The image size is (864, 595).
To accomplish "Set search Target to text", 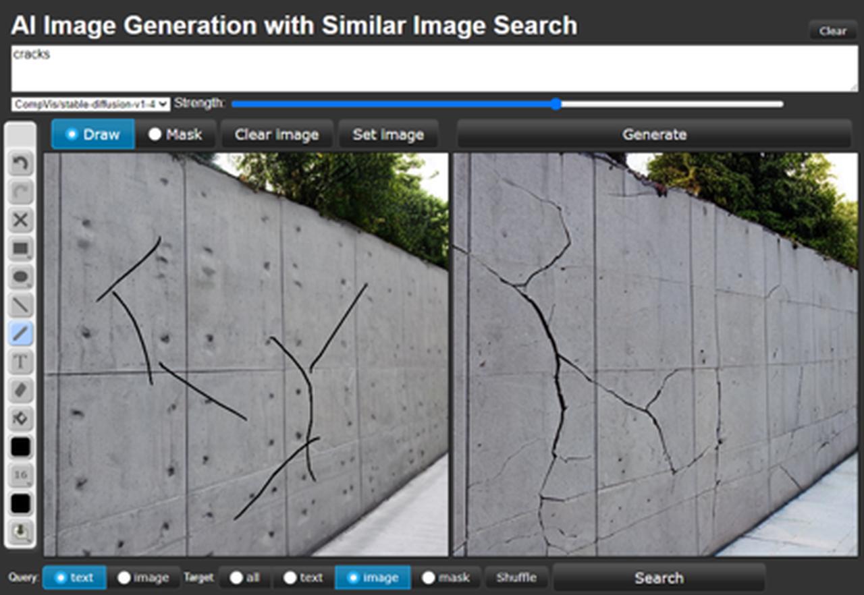I will pyautogui.click(x=303, y=577).
